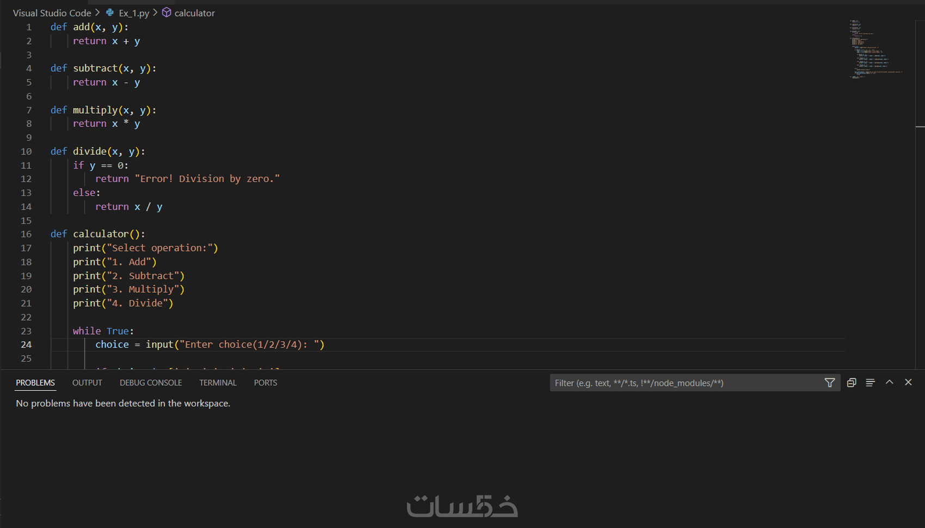Click the Python file icon in breadcrumb

[x=110, y=13]
